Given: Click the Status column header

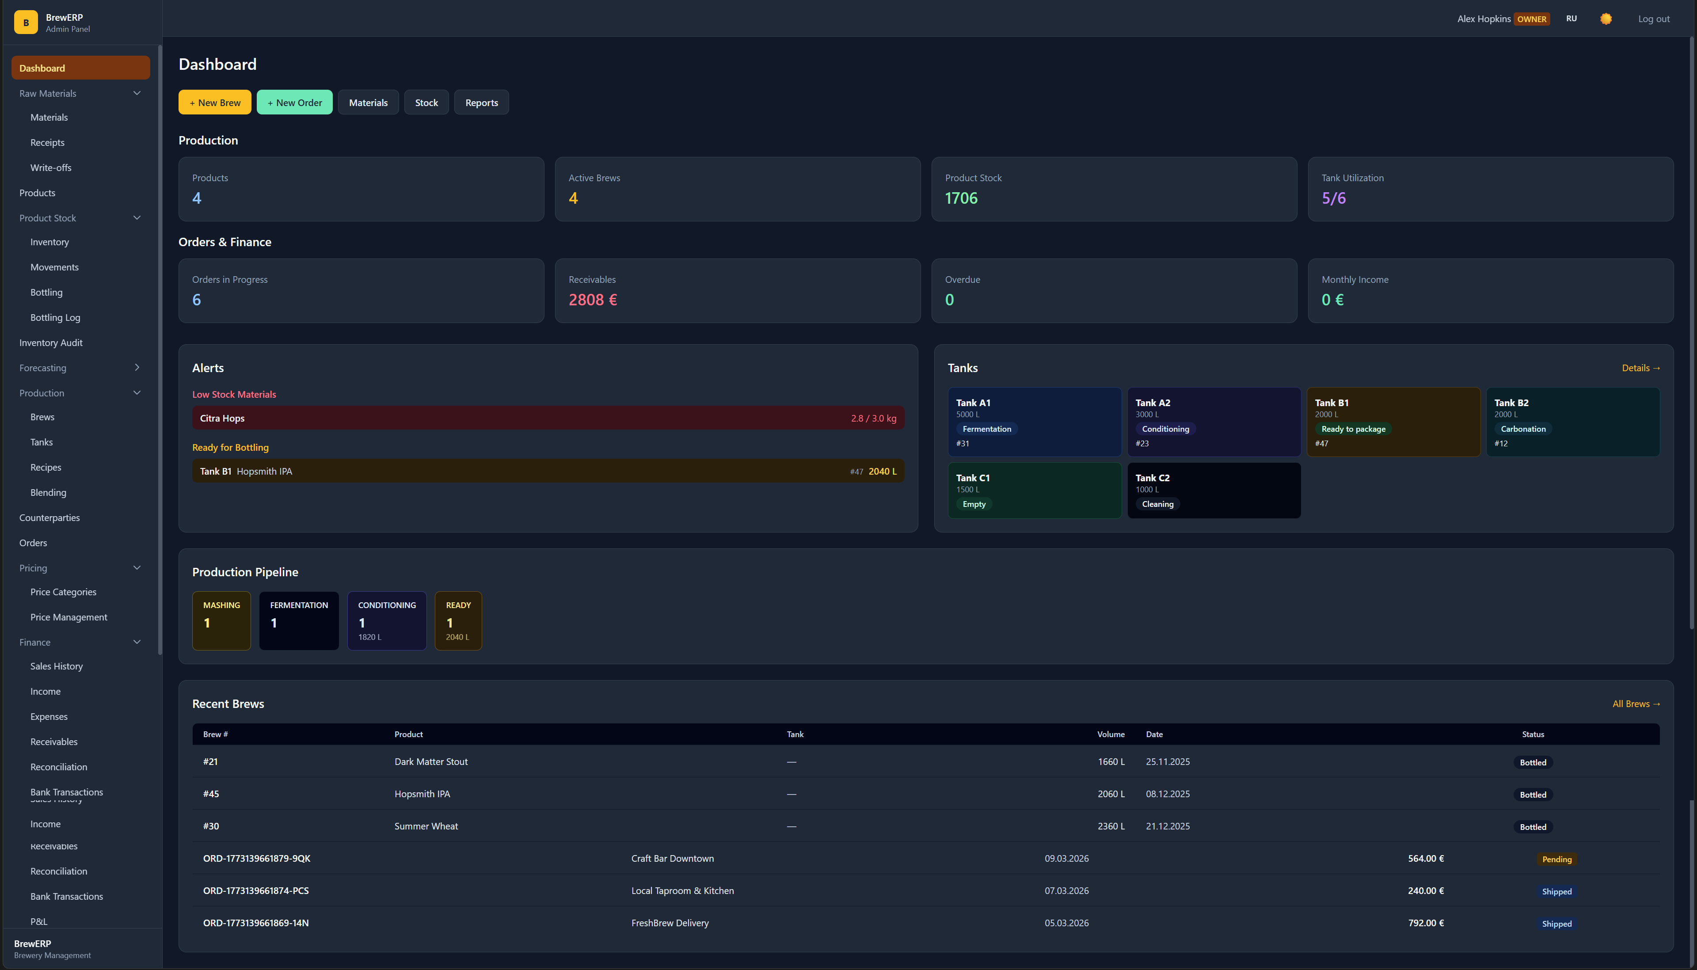Looking at the screenshot, I should coord(1533,734).
